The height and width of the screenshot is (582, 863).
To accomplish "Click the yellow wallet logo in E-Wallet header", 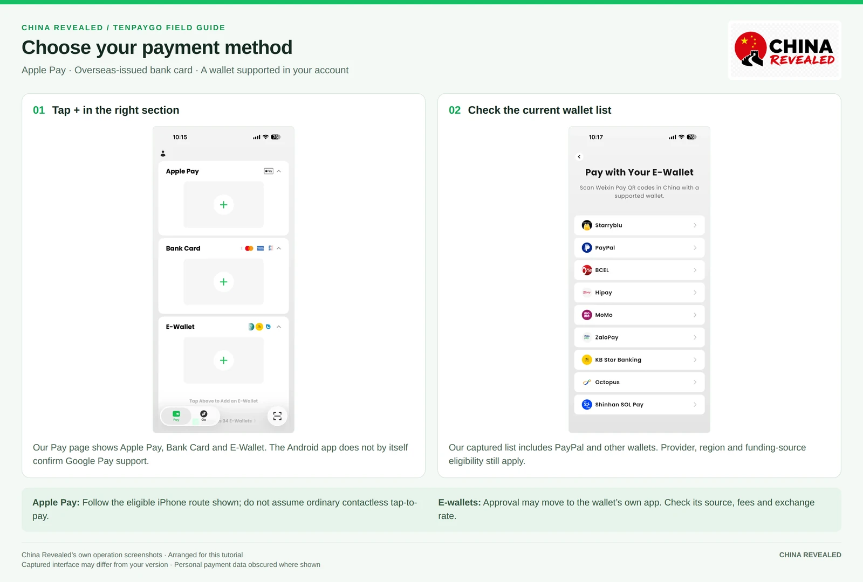I will pos(259,327).
